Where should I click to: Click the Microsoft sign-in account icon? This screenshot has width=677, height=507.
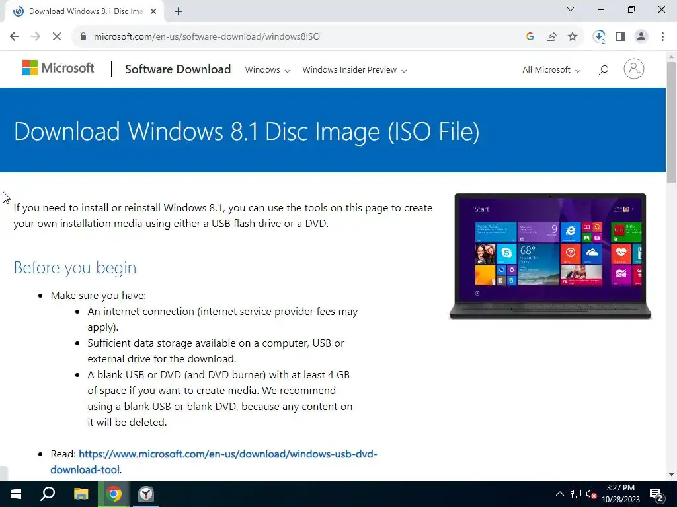click(x=633, y=69)
